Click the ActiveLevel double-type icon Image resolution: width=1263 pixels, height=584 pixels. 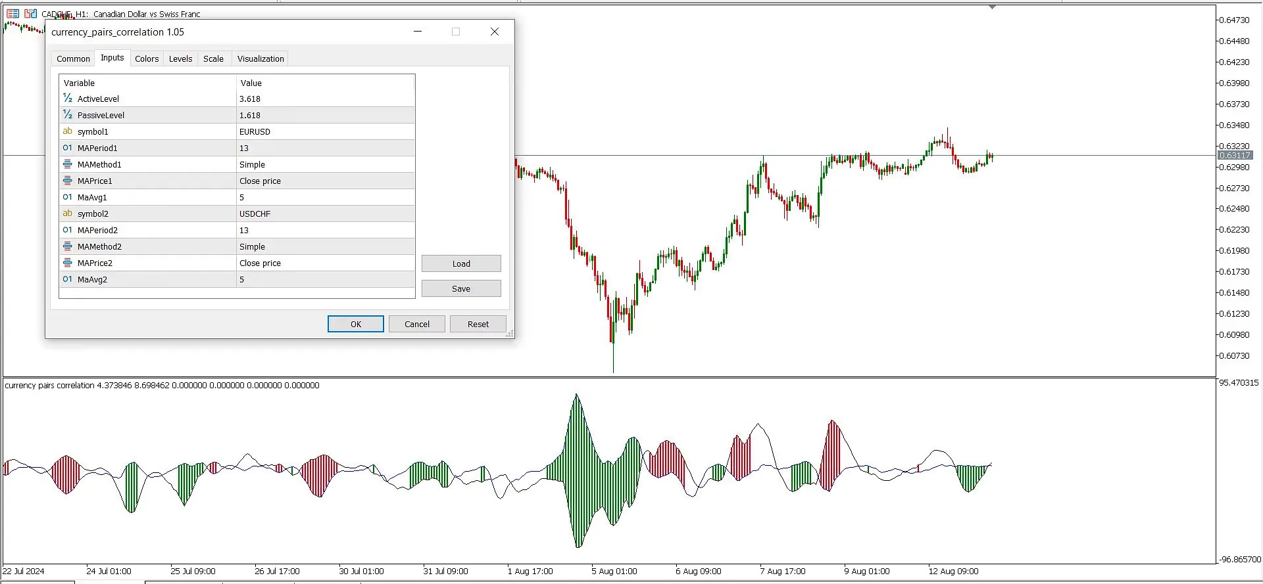(x=68, y=99)
